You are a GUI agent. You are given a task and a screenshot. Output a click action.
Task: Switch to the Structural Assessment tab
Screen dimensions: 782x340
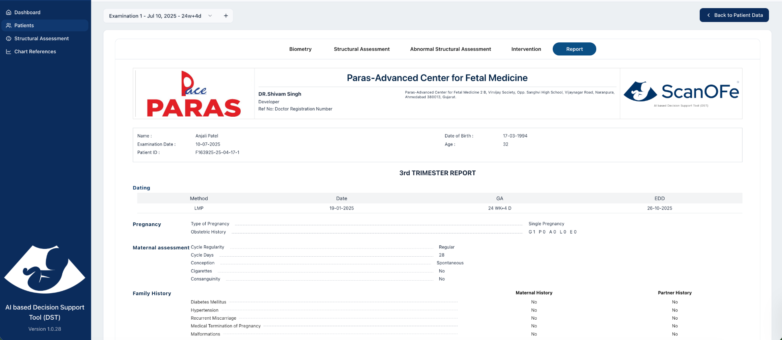[x=362, y=49]
